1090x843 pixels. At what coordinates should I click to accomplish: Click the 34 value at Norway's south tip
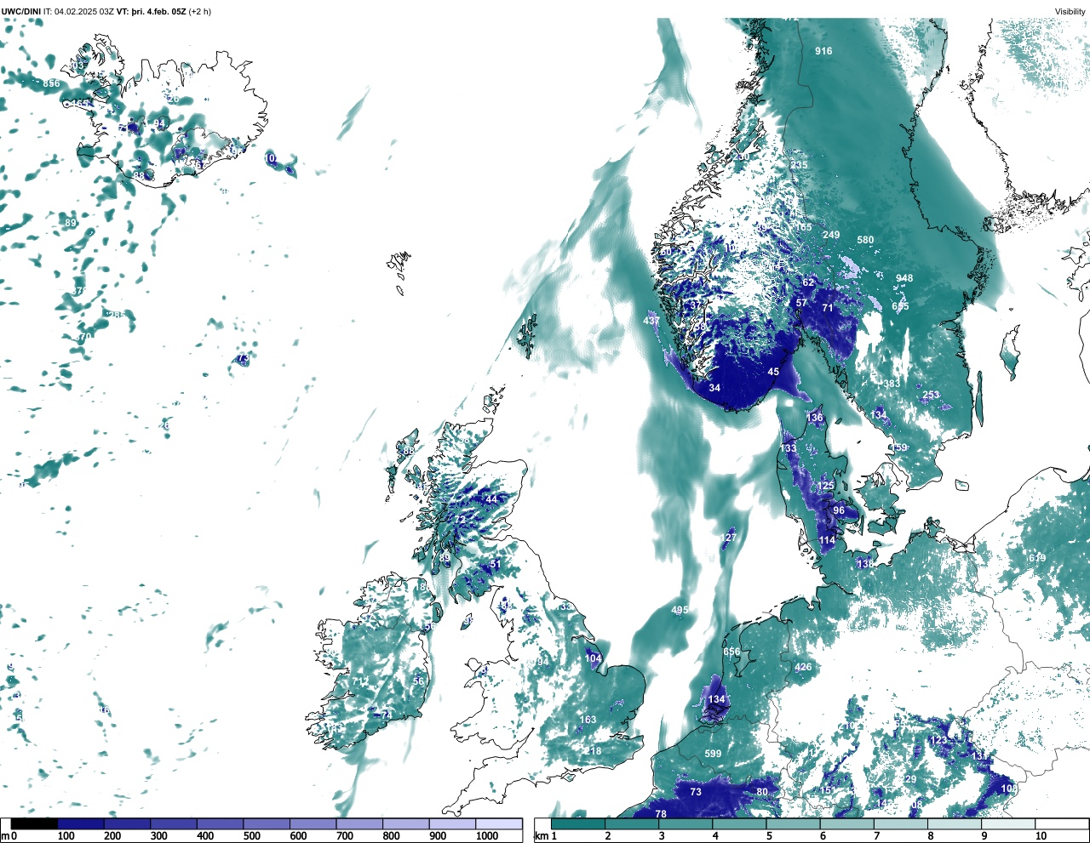(714, 388)
